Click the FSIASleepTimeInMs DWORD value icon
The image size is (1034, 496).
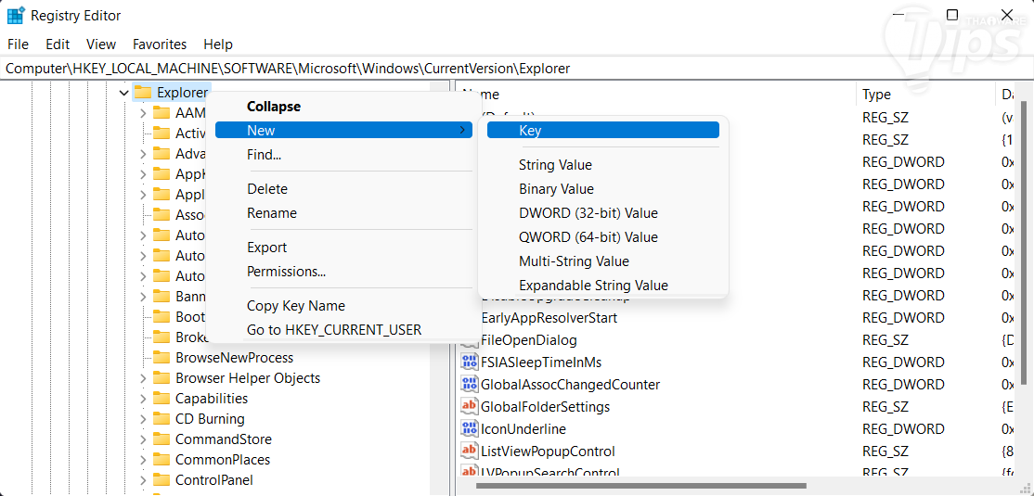[x=470, y=362]
